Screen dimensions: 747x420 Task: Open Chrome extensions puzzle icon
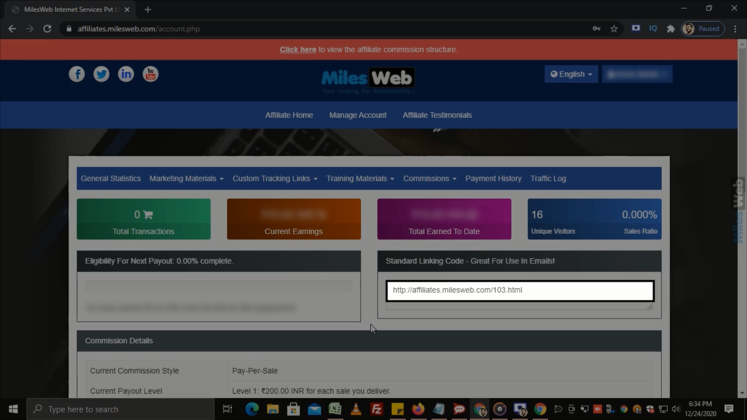[670, 28]
